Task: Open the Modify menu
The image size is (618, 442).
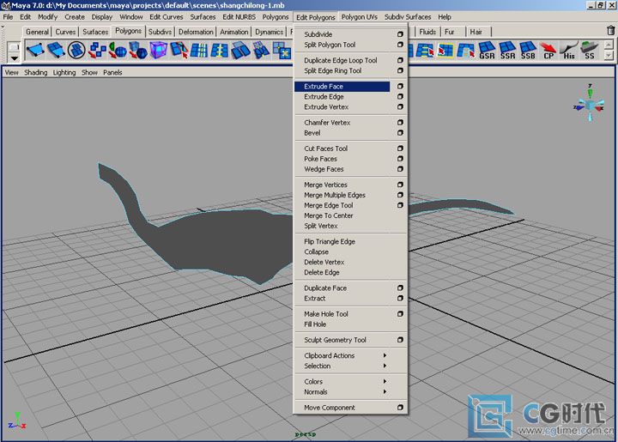Action: 48,17
